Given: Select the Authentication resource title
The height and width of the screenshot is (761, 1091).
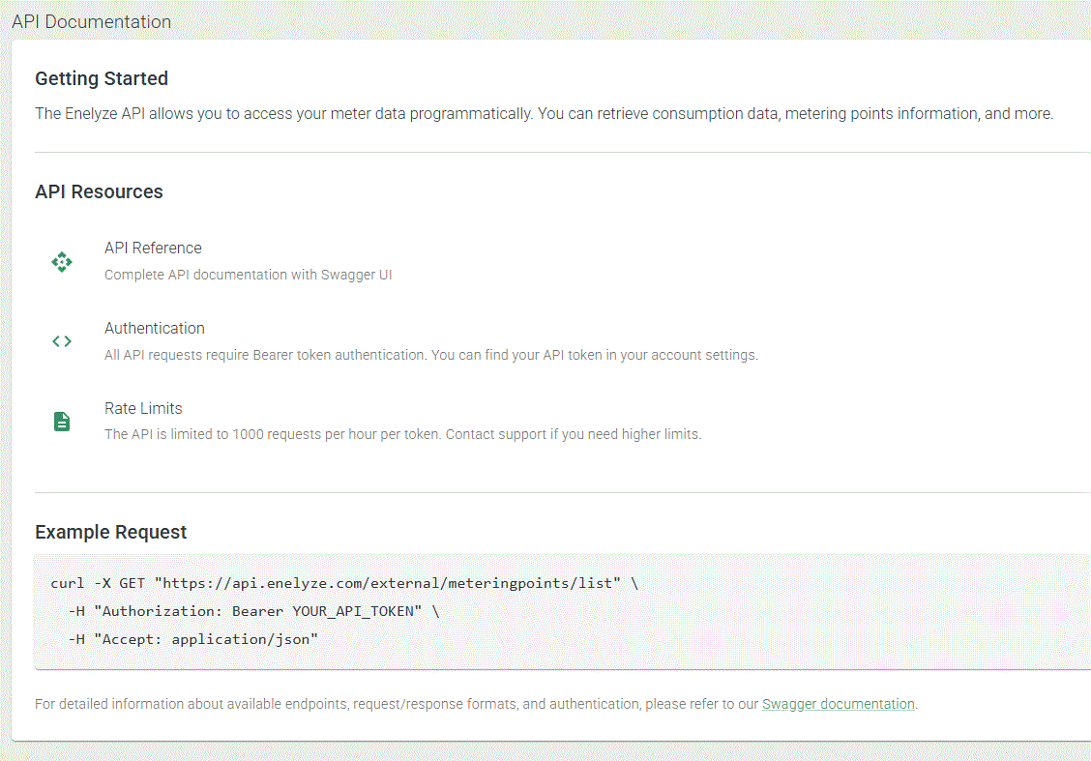Looking at the screenshot, I should tap(155, 329).
